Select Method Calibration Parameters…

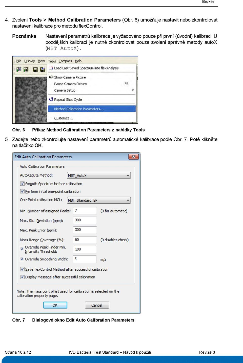[x=92, y=109]
